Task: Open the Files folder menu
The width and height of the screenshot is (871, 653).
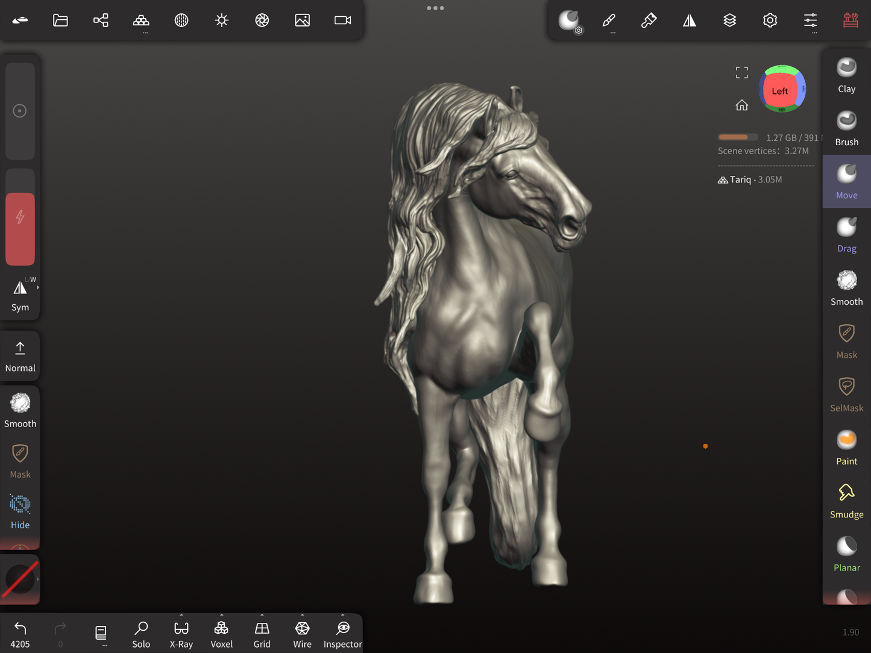Action: (60, 20)
